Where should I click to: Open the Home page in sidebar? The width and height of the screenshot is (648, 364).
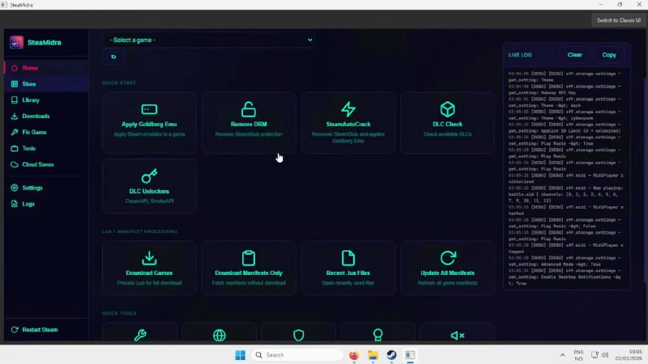point(46,68)
